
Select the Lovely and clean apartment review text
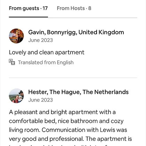click(x=47, y=52)
